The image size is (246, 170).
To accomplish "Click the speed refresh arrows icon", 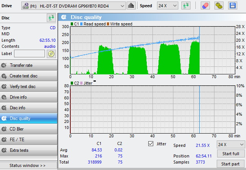I will (186, 6).
